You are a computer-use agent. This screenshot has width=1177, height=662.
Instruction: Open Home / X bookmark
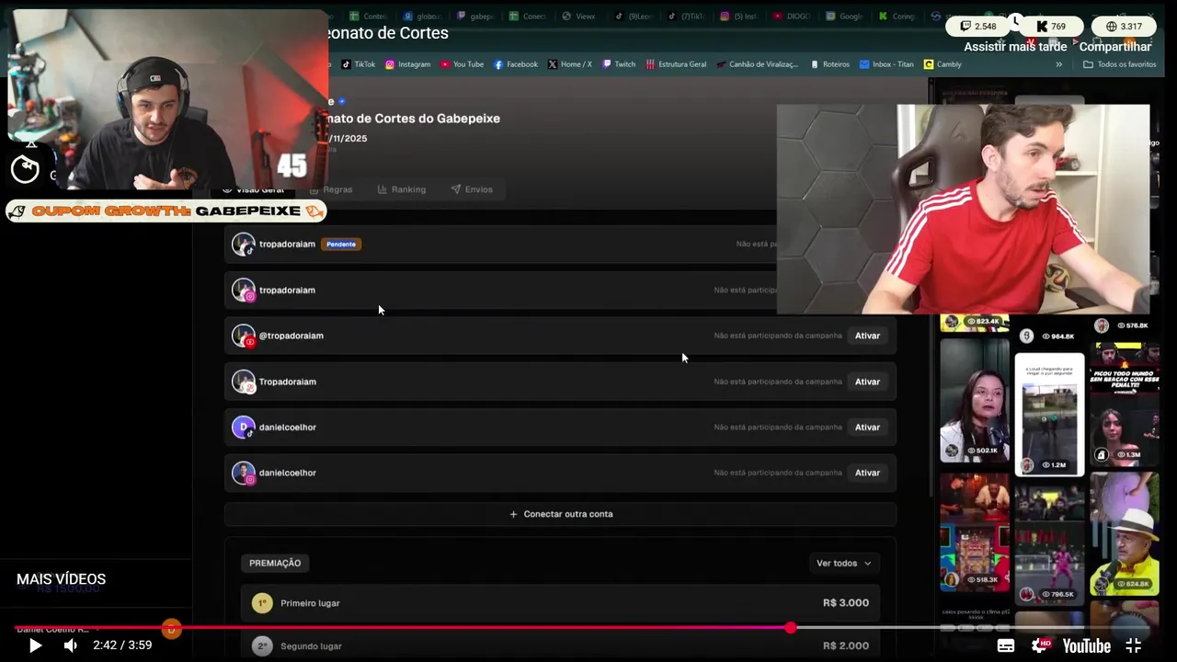tap(570, 64)
